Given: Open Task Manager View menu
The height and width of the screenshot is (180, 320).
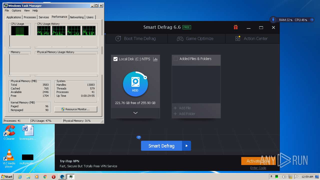Looking at the screenshot, I should click(x=27, y=10).
